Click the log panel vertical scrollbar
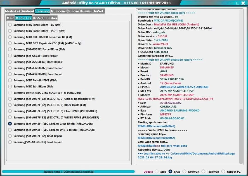Image resolution: width=248 pixels, height=176 pixels. (x=241, y=137)
